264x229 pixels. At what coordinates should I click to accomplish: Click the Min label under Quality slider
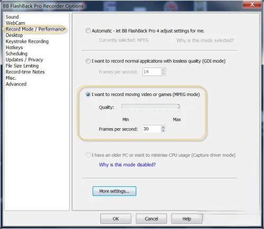(x=126, y=120)
